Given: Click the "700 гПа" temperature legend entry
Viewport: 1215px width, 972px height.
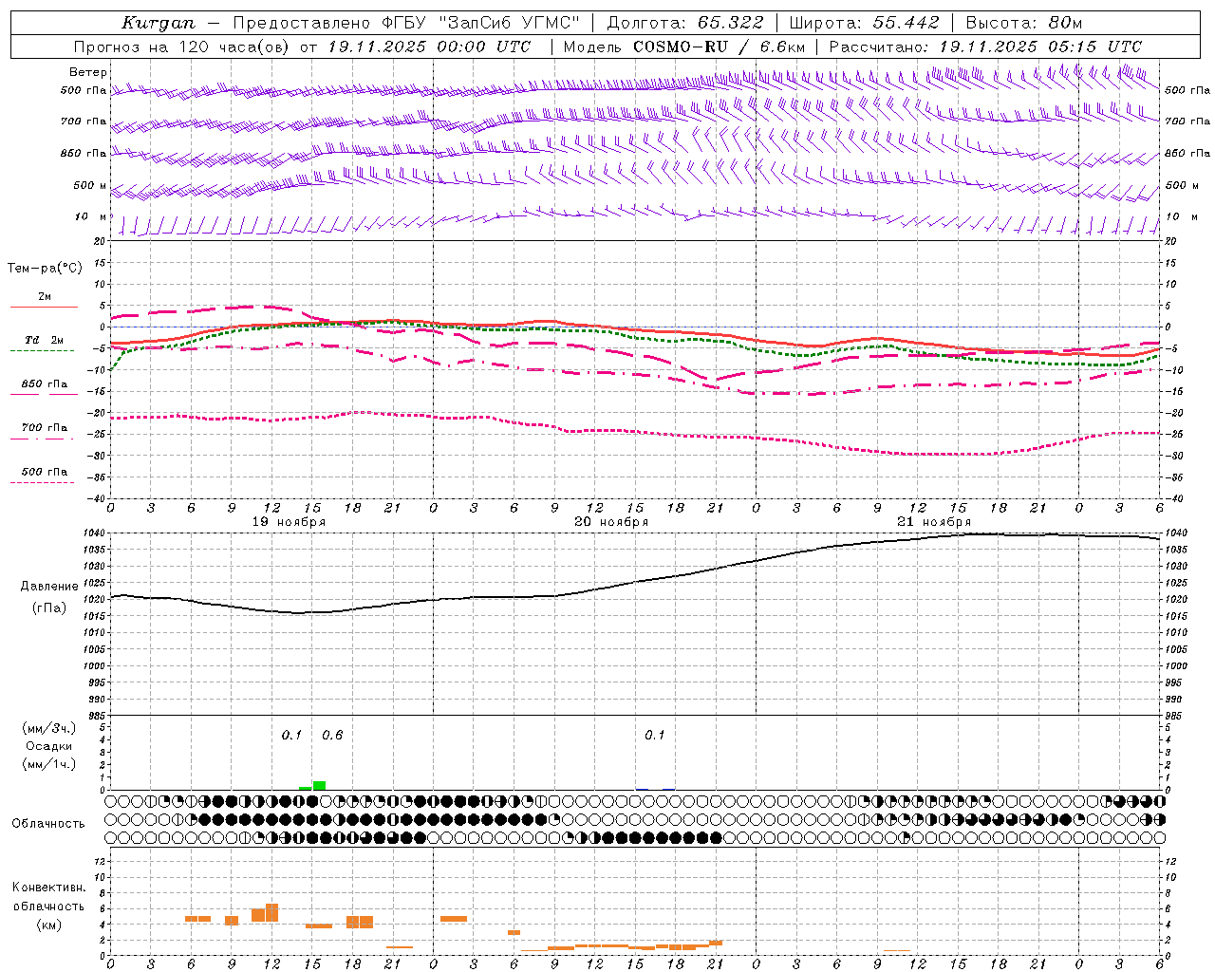Looking at the screenshot, I should pyautogui.click(x=45, y=427).
